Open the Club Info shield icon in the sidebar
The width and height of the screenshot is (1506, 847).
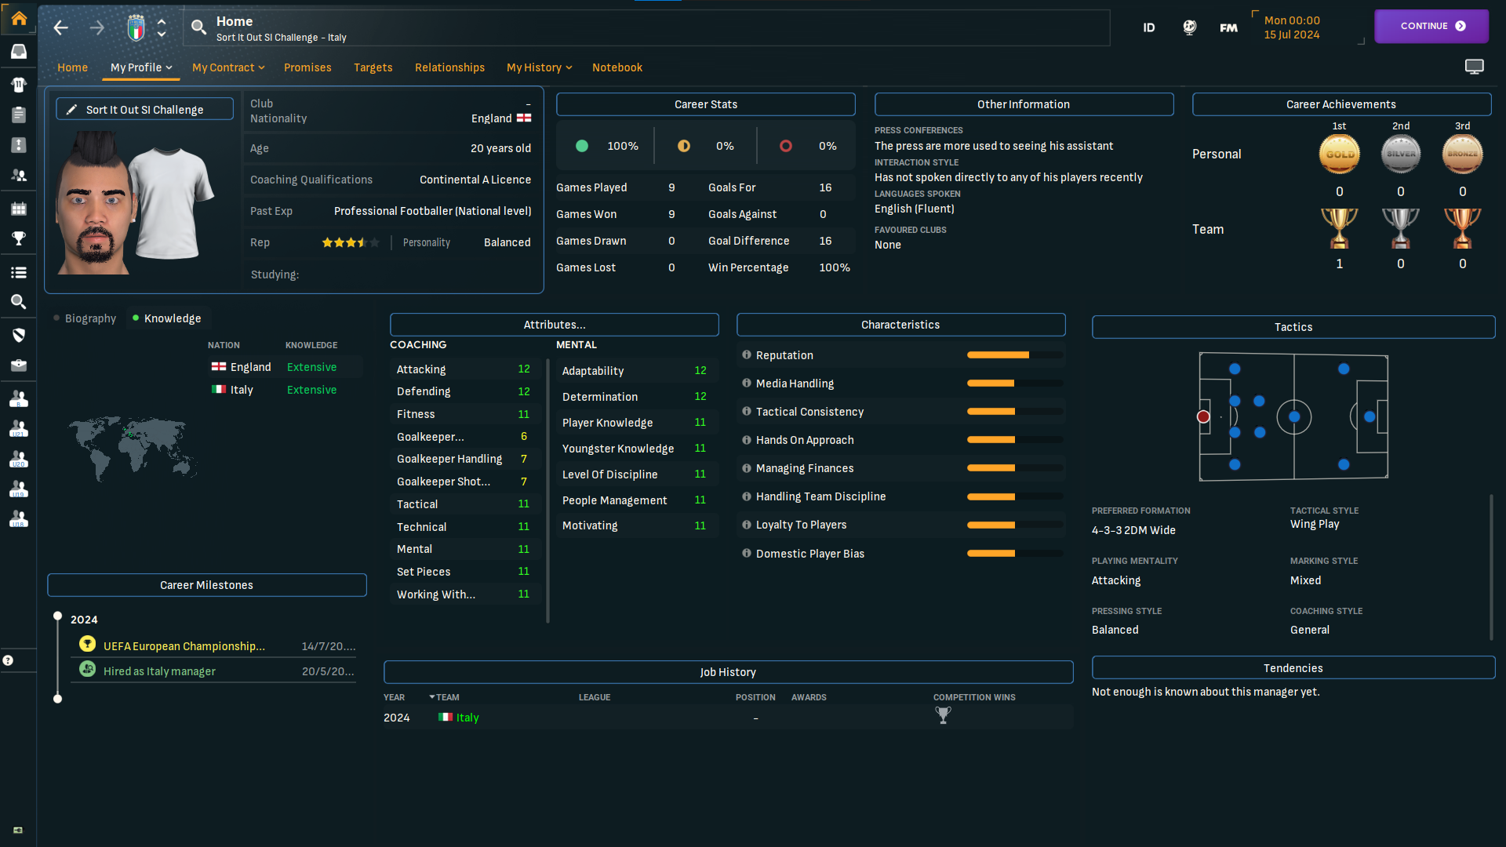(19, 335)
